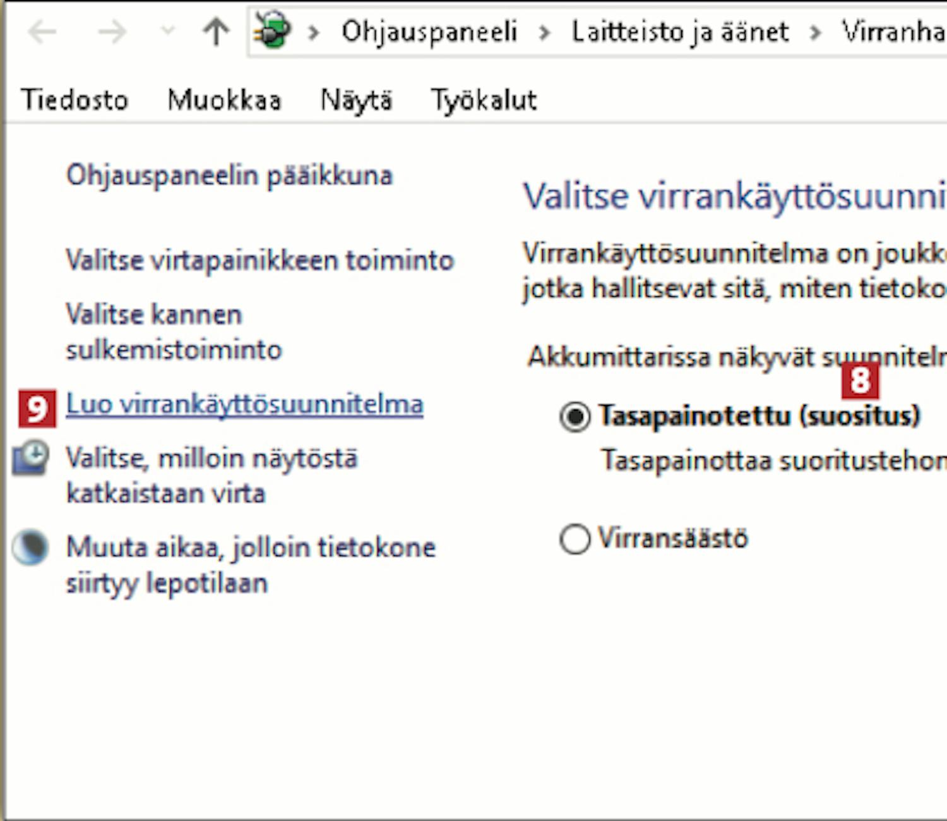947x821 pixels.
Task: Go forward with the right arrow
Action: click(112, 32)
